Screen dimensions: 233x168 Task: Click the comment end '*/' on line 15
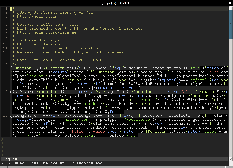coord(15,64)
